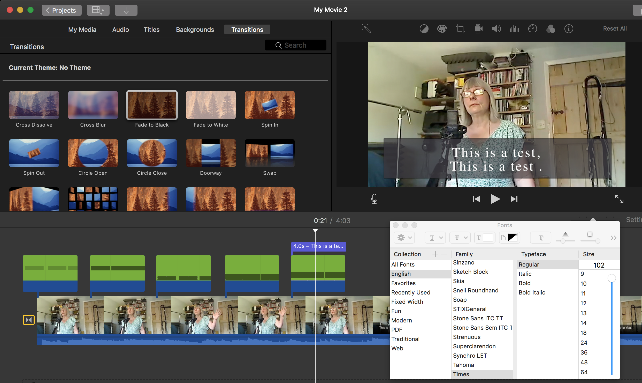
Task: Select the cropping tool icon
Action: 460,29
